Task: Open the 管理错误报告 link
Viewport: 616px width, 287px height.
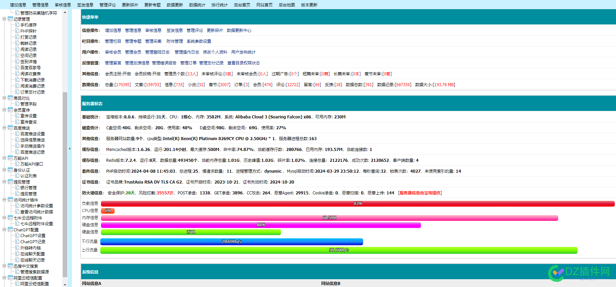Action: click(x=164, y=63)
